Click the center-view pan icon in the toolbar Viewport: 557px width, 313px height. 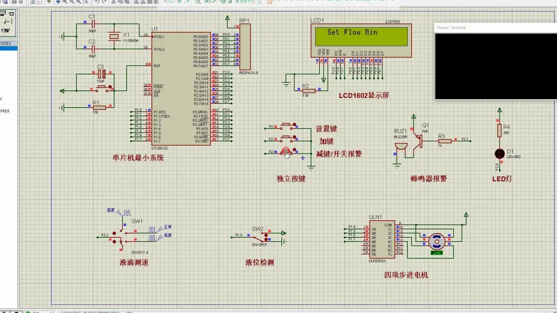coord(58,2)
